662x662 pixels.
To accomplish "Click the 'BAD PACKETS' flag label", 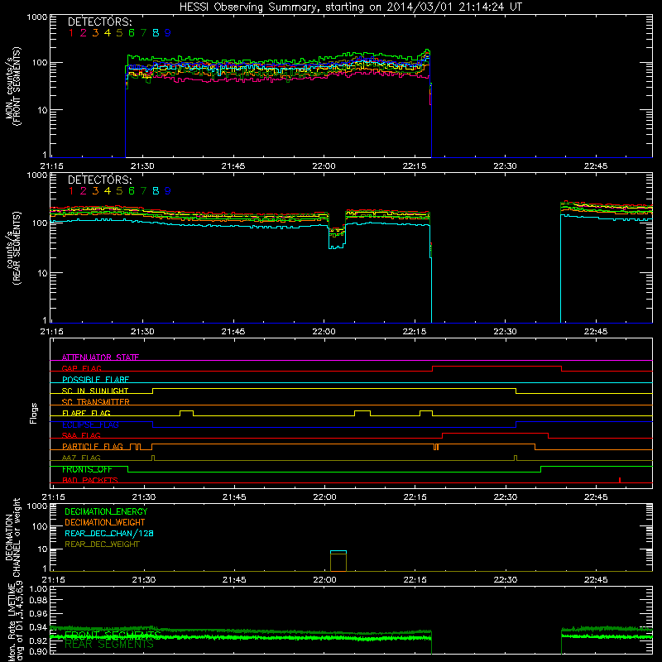I will point(90,480).
